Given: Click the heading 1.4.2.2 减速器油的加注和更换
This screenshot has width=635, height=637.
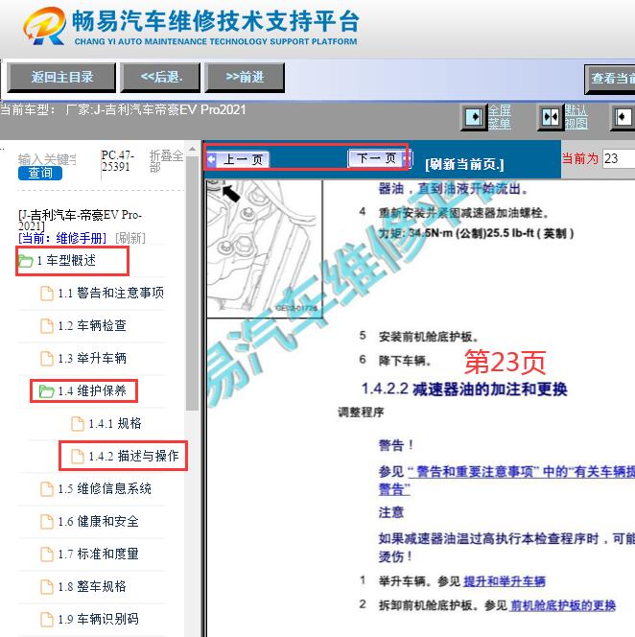Looking at the screenshot, I should pyautogui.click(x=464, y=389).
